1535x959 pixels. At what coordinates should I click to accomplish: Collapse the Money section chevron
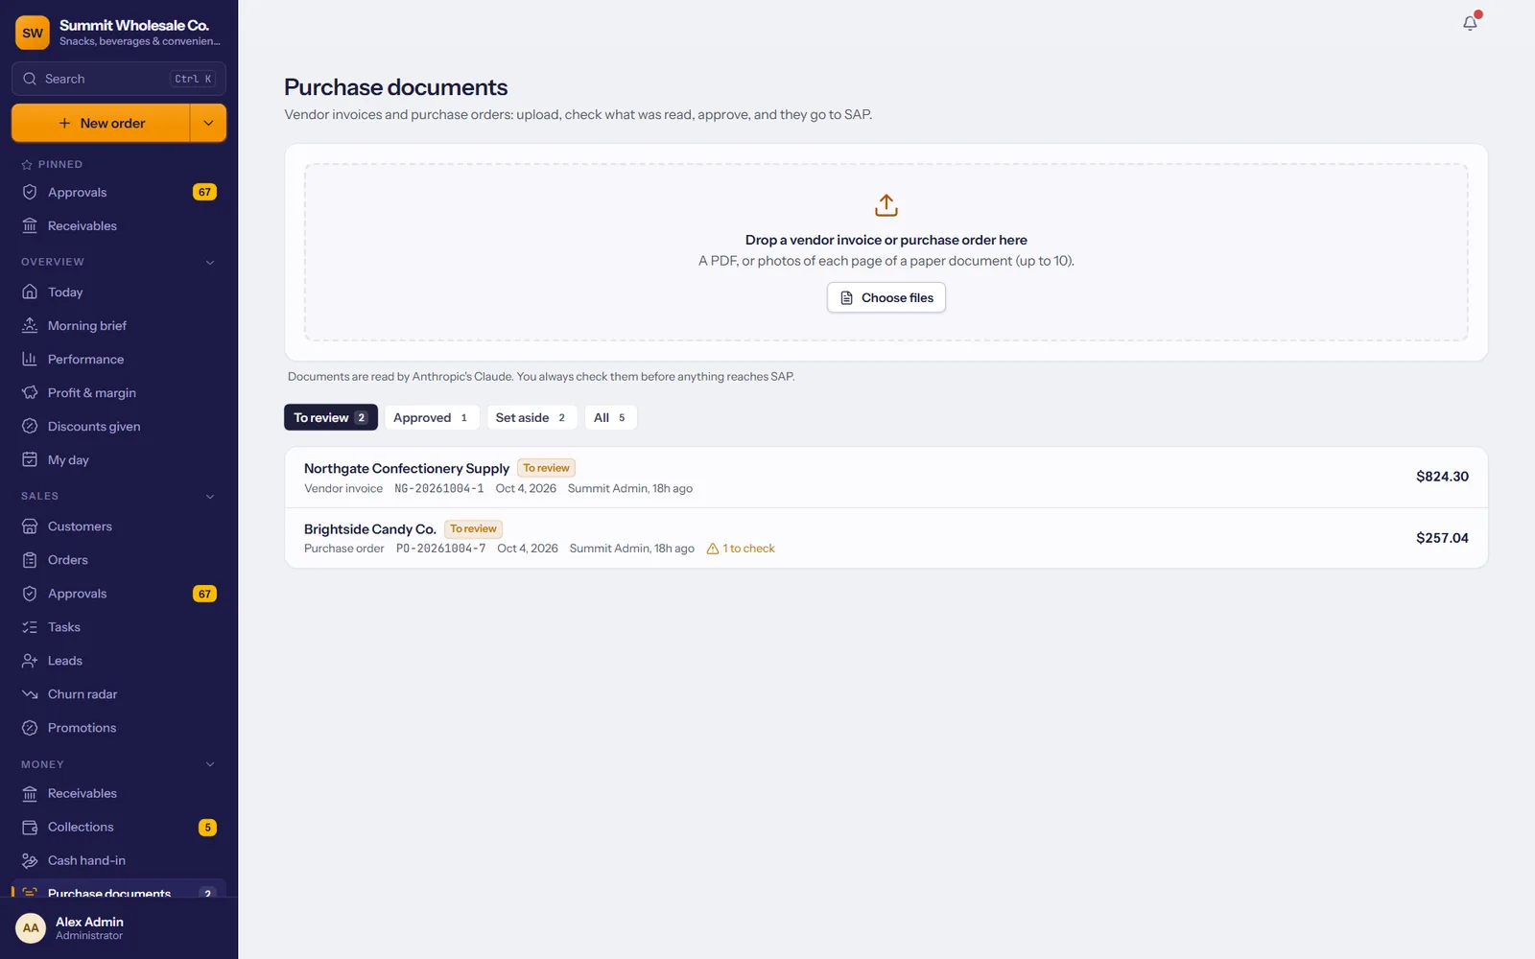click(210, 764)
